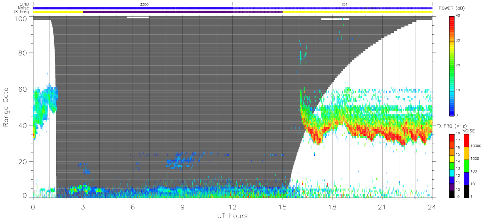Select the CPID value 3300
486x224 pixels.
[x=144, y=4]
